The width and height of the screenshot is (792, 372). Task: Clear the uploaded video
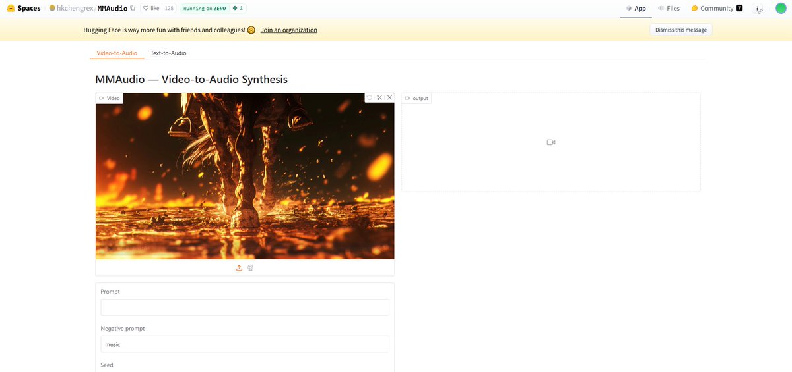point(390,97)
